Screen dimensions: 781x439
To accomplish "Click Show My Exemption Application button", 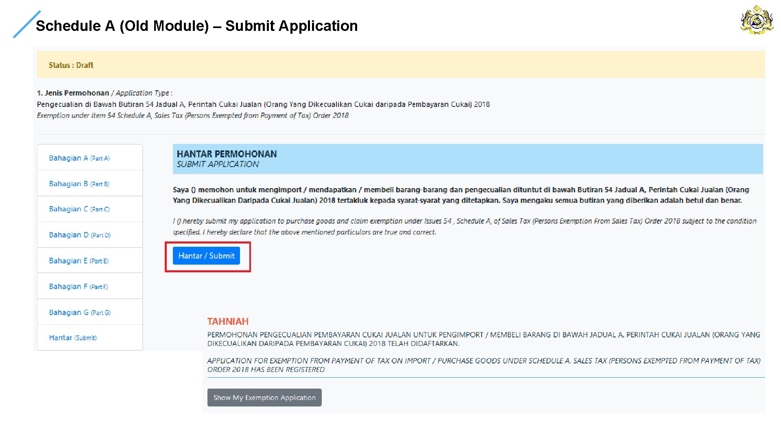I will click(264, 398).
